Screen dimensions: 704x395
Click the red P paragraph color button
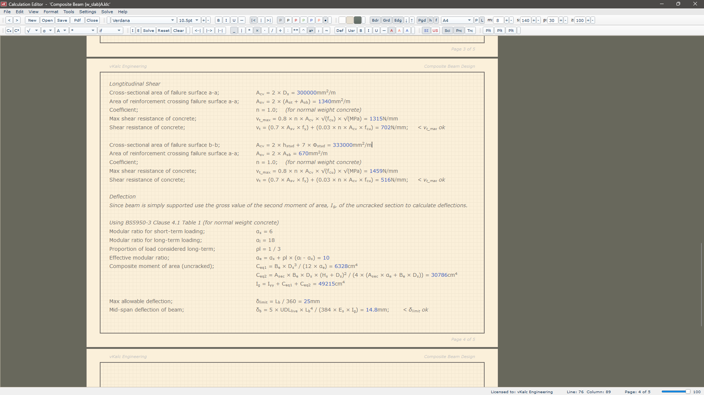[296, 21]
